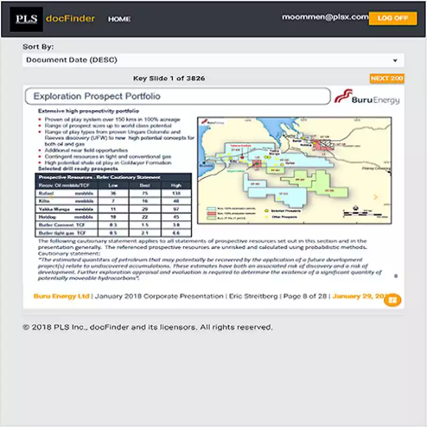
Task: Advance to next slide with right arrow
Action: pyautogui.click(x=376, y=197)
